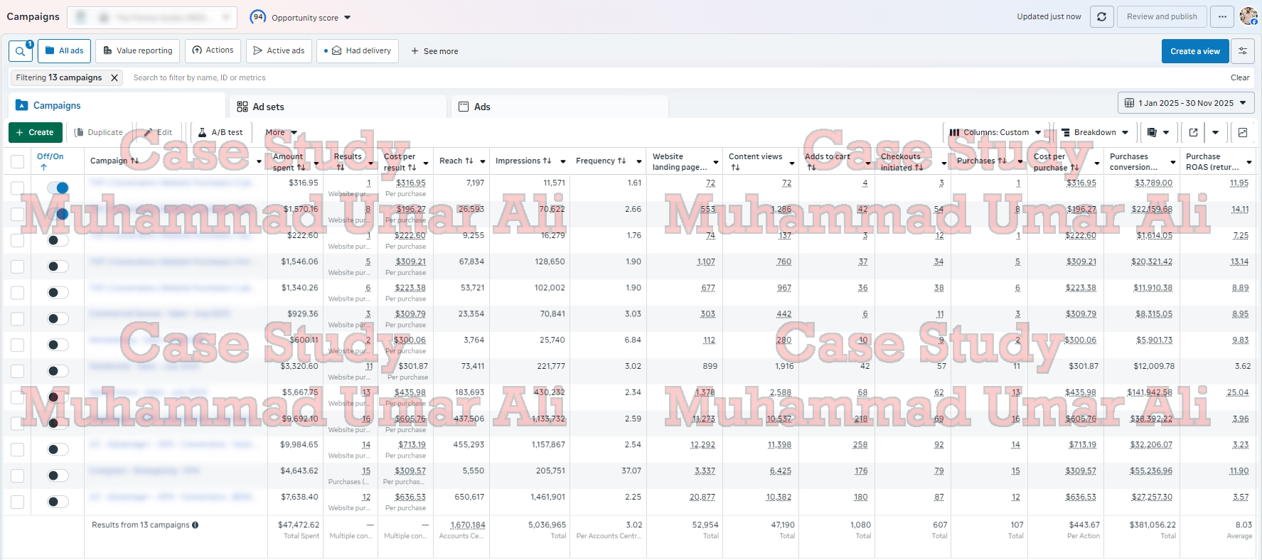
Task: Click the export table data icon
Action: [x=1194, y=132]
